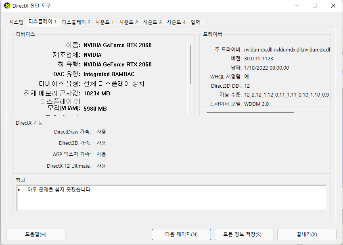343x245 pixels.
Task: Click the DirectX title bar icon
Action: (7, 6)
